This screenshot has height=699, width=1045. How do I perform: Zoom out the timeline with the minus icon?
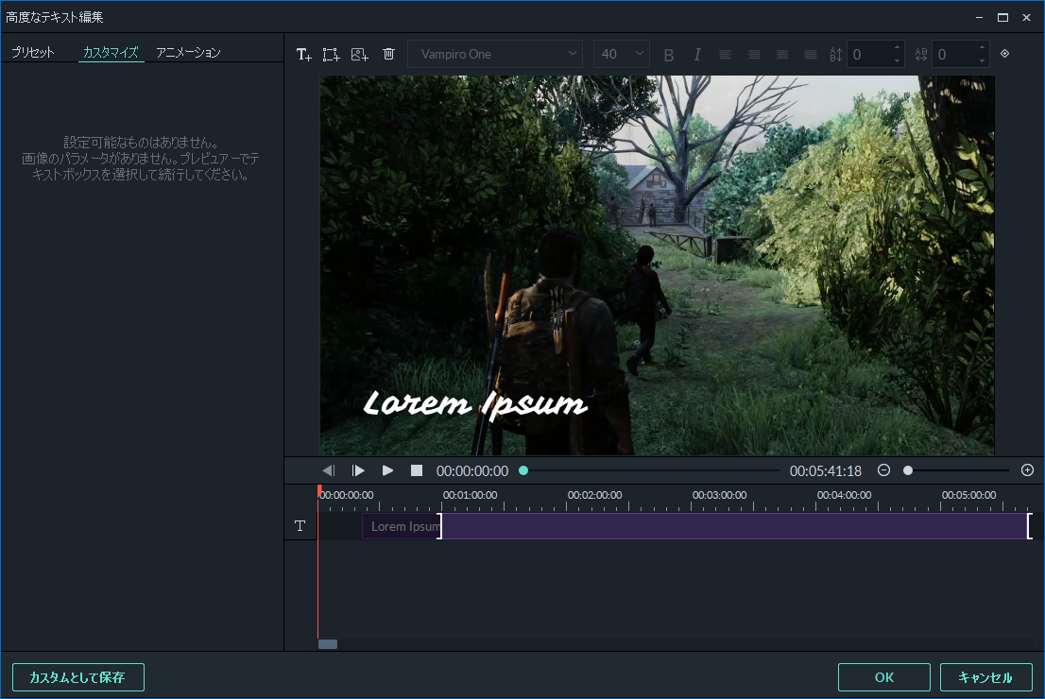[x=883, y=470]
